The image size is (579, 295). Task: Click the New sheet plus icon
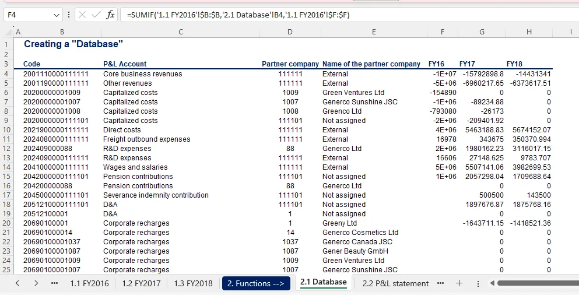coord(459,283)
